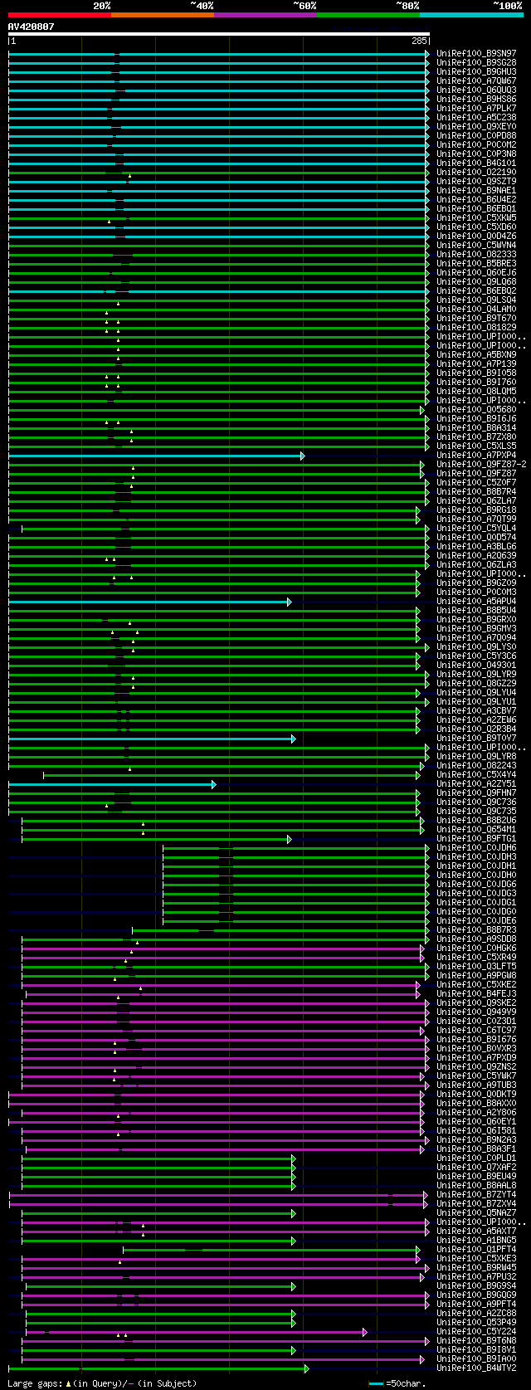531x1390 pixels.
Task: Click label UniRef100_A9SDD8
Action: (476, 939)
